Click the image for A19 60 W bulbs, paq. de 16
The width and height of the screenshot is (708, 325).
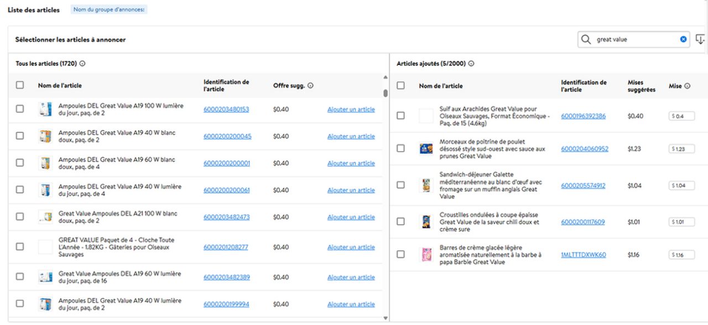(x=45, y=277)
